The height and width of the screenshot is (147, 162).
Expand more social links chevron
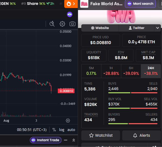tap(157, 28)
